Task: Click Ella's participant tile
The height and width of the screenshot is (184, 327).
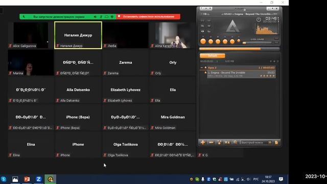Action: [x=173, y=90]
